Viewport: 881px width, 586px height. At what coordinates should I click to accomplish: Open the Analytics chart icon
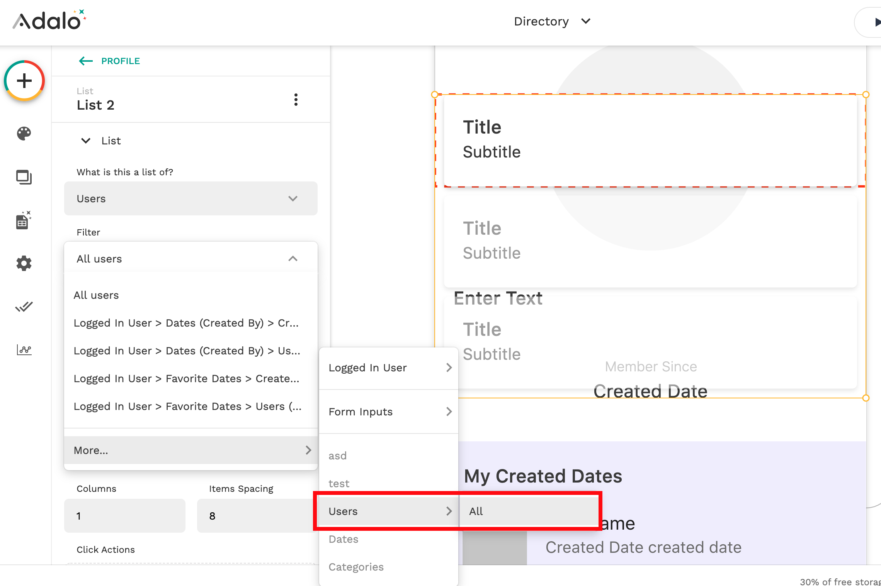[x=24, y=350]
